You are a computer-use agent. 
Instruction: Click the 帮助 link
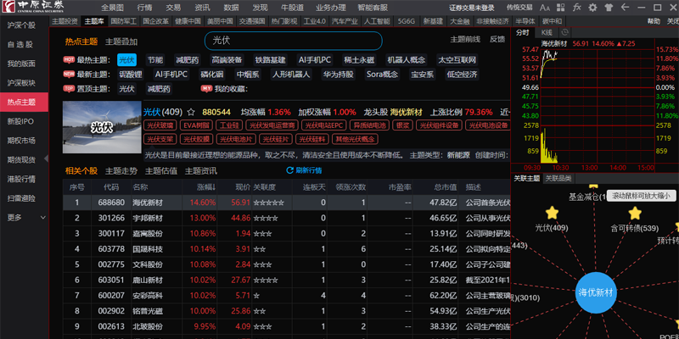[x=654, y=20]
